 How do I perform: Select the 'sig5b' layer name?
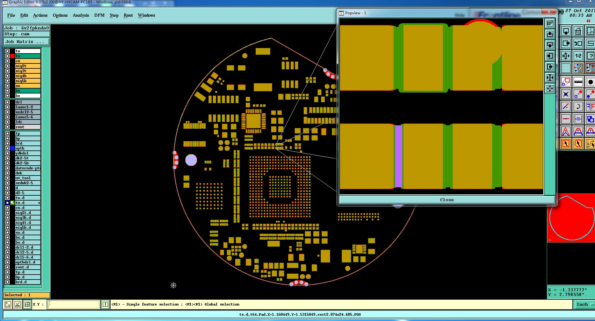(x=28, y=81)
